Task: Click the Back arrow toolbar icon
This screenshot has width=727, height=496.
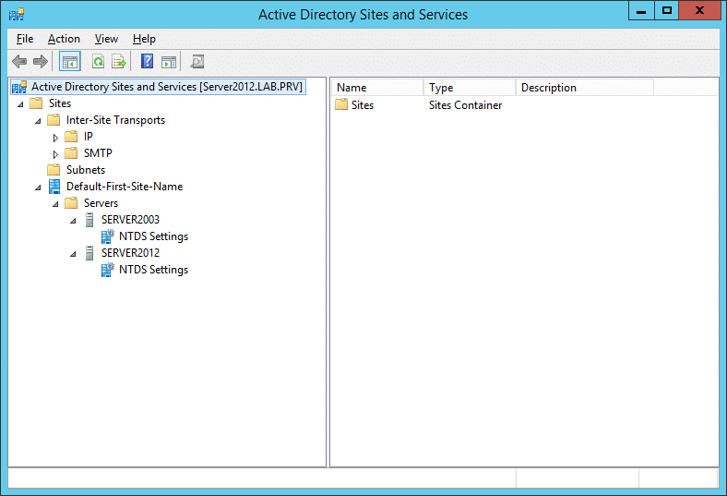Action: point(19,61)
